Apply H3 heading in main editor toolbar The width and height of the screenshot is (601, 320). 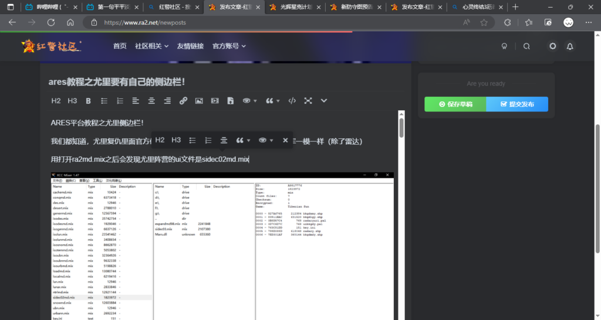(x=72, y=101)
